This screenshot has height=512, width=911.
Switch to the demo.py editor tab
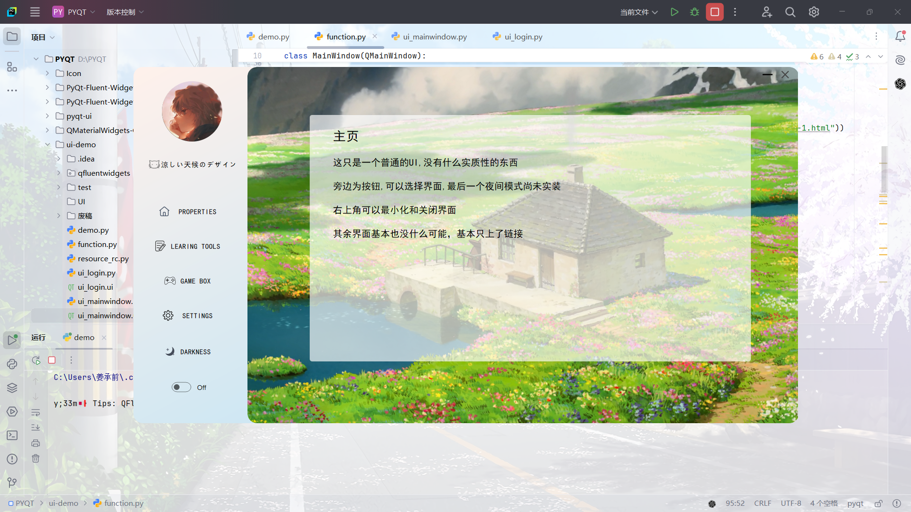pyautogui.click(x=268, y=37)
